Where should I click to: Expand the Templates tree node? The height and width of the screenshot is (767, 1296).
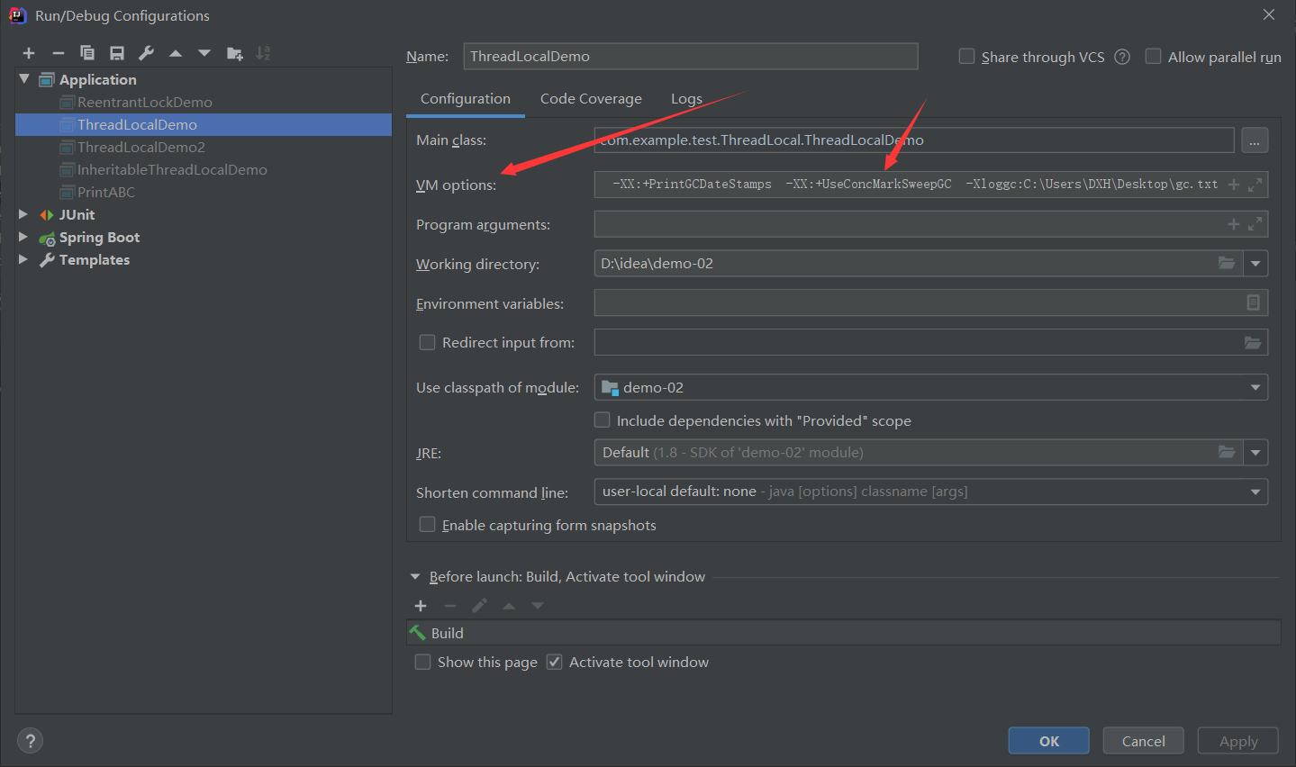(24, 259)
